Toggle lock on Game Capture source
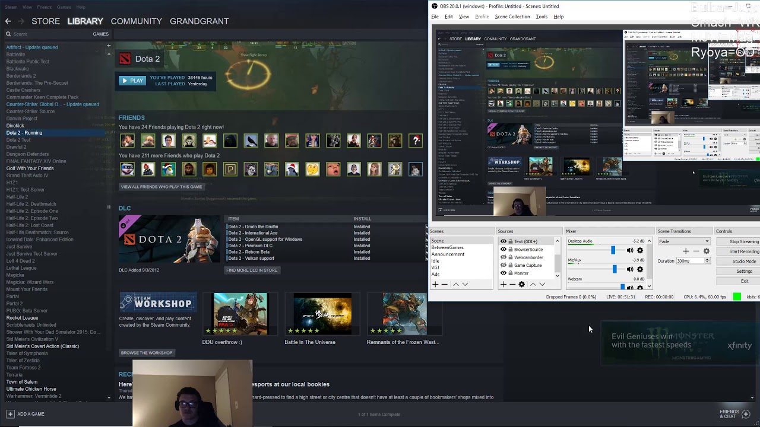Viewport: 760px width, 427px height. click(x=510, y=265)
